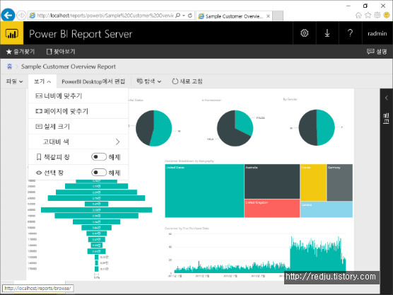Click teal slice of gender pie

point(326,127)
